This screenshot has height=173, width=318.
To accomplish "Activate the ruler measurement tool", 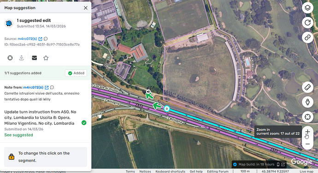I will point(307,87).
